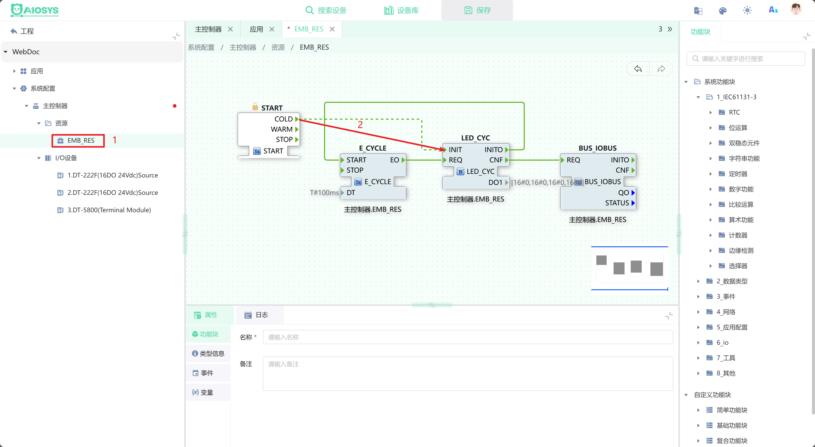
Task: Collapse the 系统功能块 folder
Action: point(686,82)
